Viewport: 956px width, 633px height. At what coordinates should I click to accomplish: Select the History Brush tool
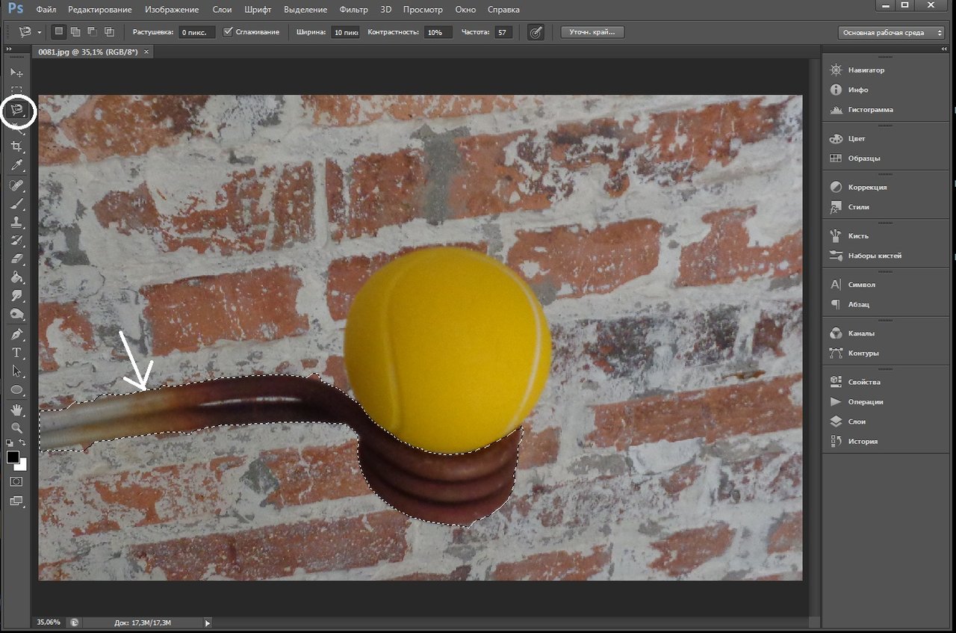tap(16, 241)
